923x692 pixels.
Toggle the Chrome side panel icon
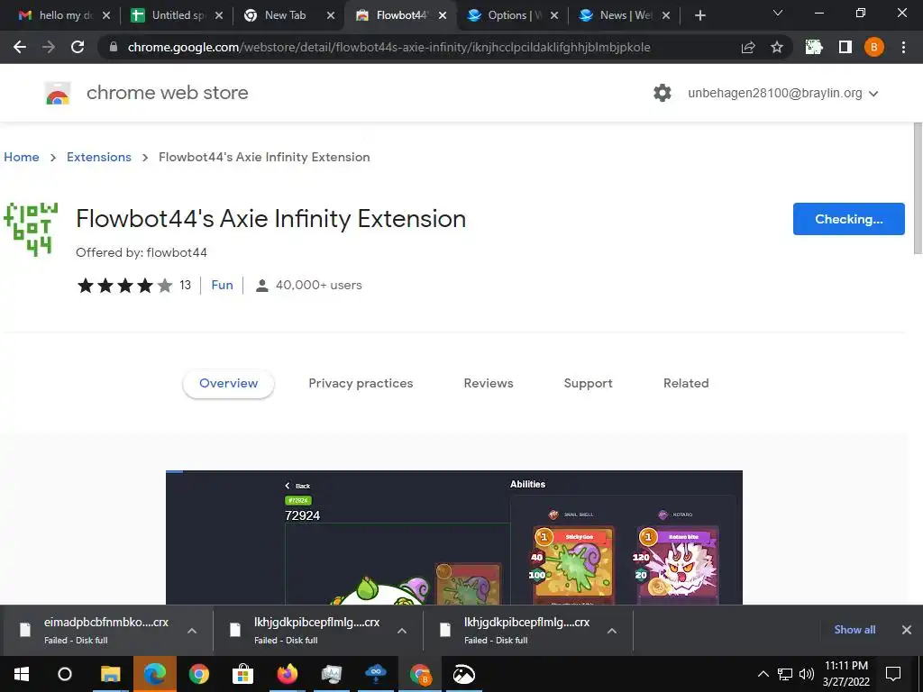[845, 47]
